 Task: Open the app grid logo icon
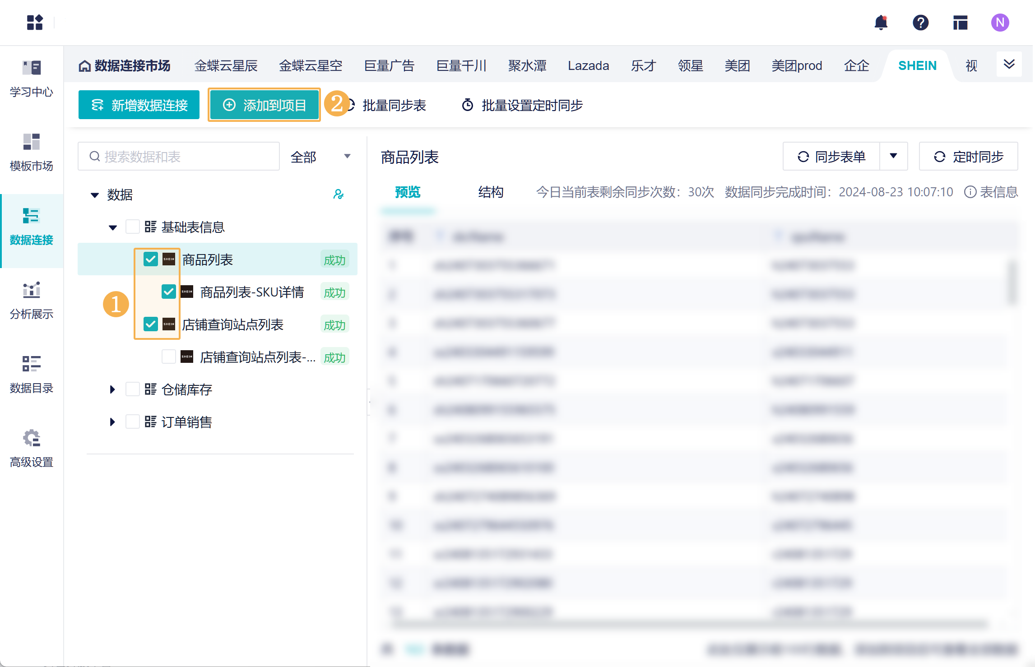coord(35,23)
